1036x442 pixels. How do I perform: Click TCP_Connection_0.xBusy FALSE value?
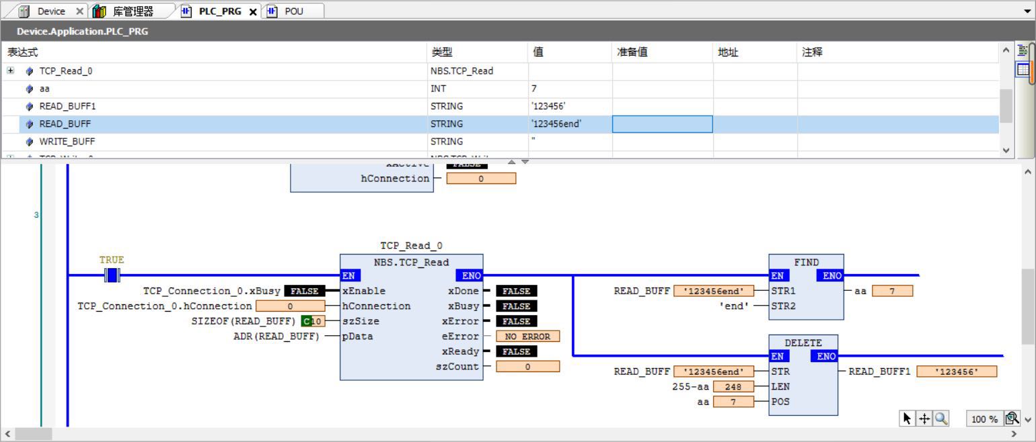pos(304,291)
